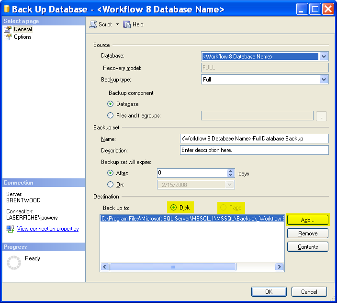
Task: Click the Script label in the toolbar
Action: point(105,24)
